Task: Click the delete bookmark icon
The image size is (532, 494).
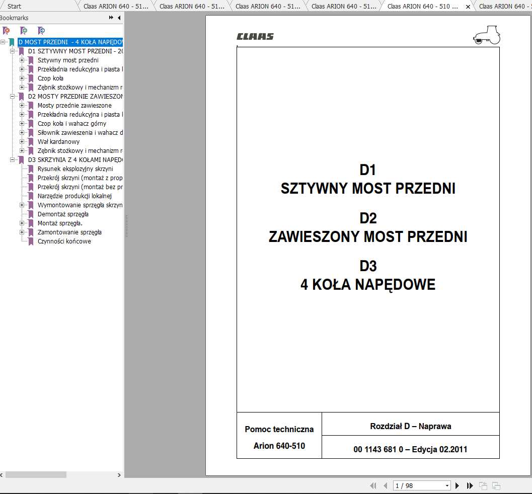Action: 6,31
